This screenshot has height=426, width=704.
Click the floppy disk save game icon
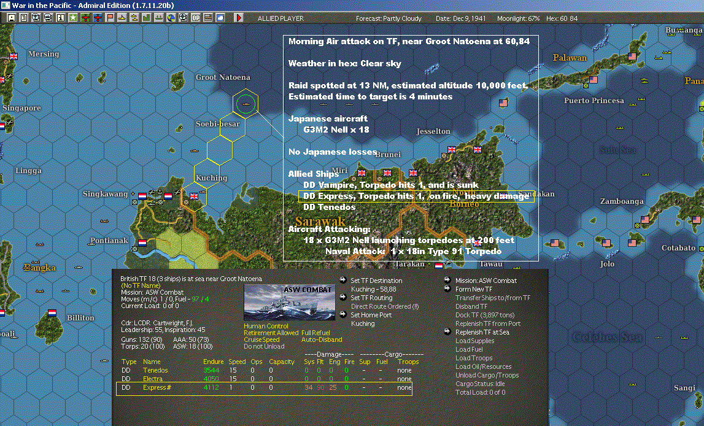point(11,18)
